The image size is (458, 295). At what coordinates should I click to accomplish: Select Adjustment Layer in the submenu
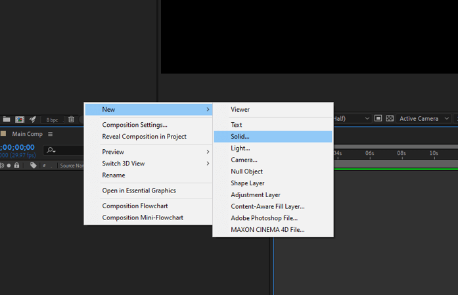tap(273, 195)
